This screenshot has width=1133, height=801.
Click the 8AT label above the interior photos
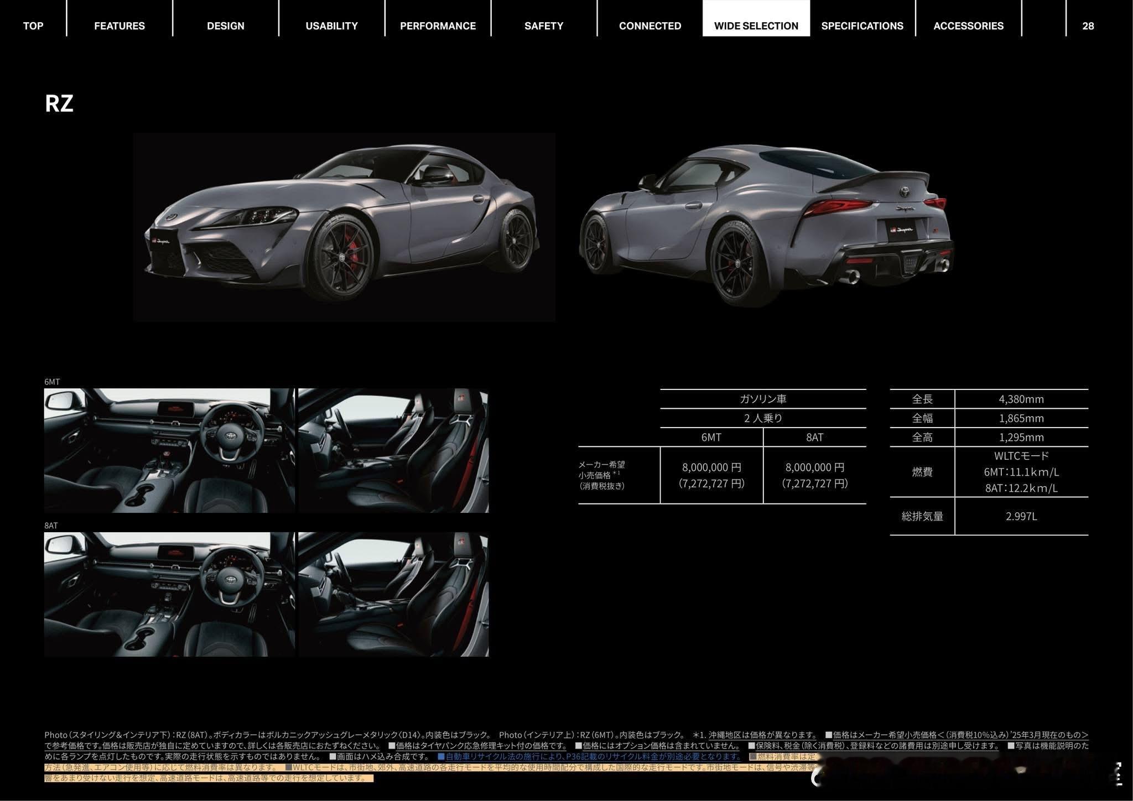pyautogui.click(x=51, y=526)
